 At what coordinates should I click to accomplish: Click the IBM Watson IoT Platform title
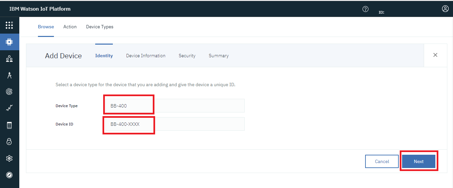tap(40, 9)
